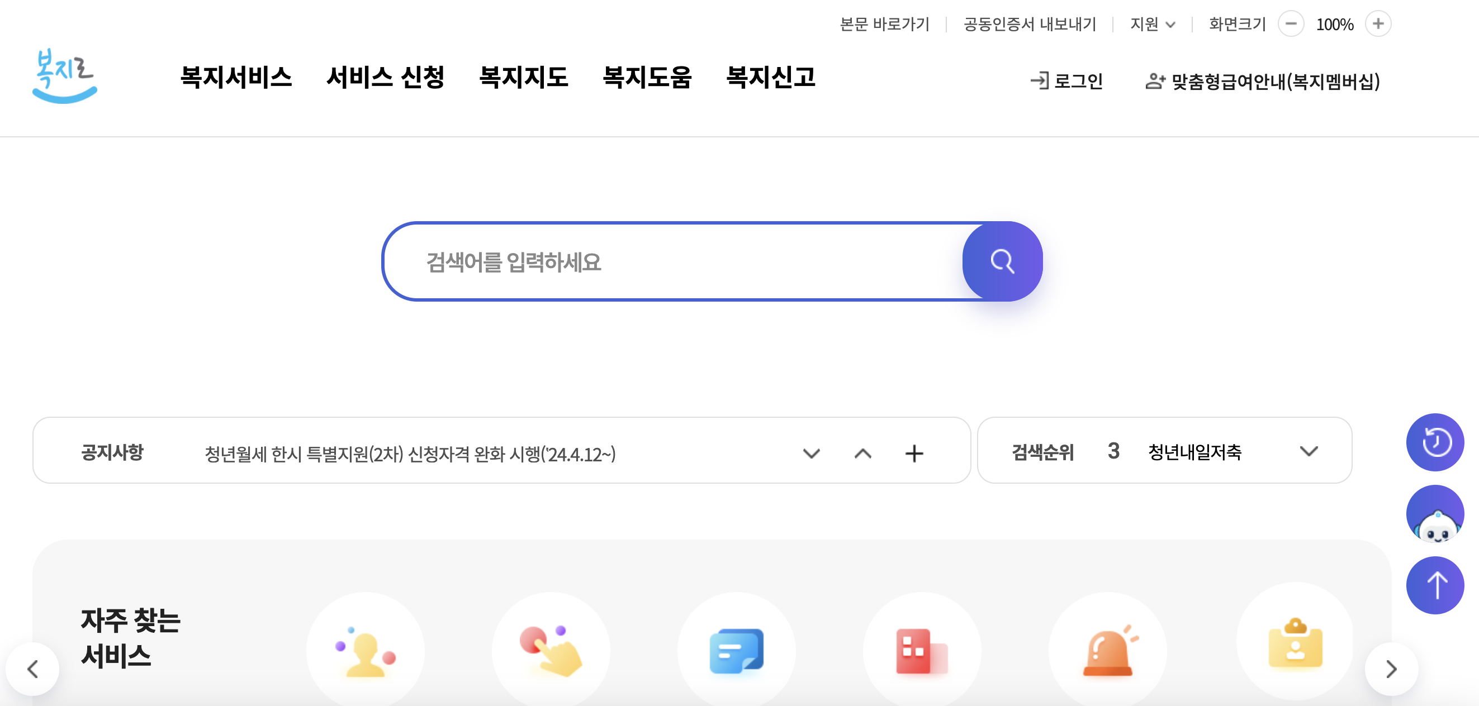Click the red siren report icon

pyautogui.click(x=1107, y=651)
